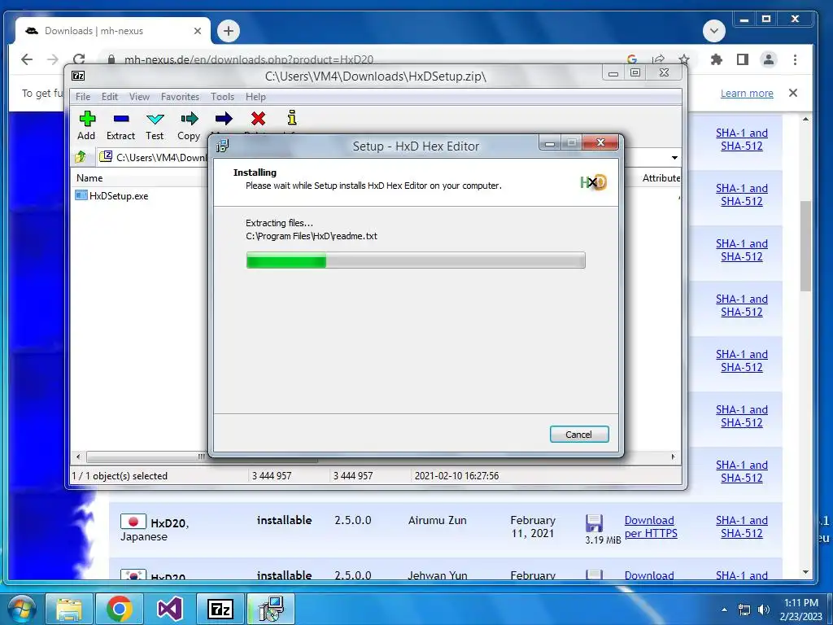Click the network tray icon
Screen dimensions: 833x625
click(744, 610)
